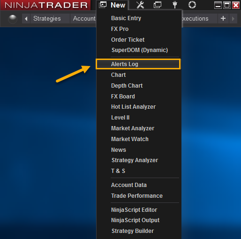Click the New menu window icon
The width and height of the screenshot is (241, 239).
click(x=103, y=5)
